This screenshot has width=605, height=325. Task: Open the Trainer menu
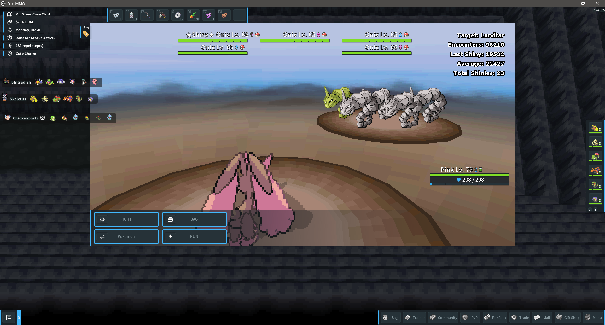pos(415,317)
